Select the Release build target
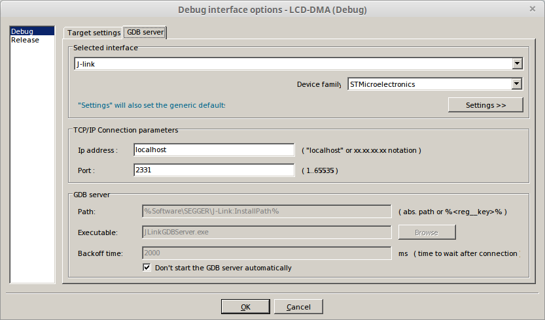Screen dimensions: 545x320 coord(25,40)
